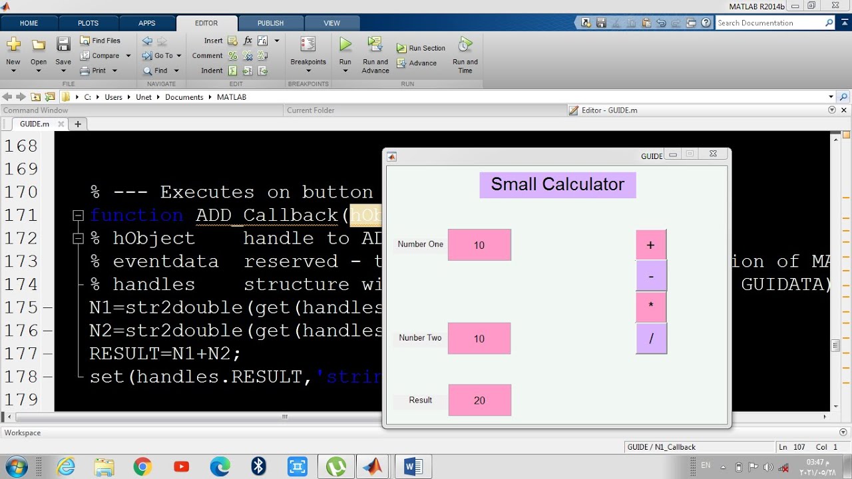Collapse the ADD_Callback function fold on line 171

78,215
